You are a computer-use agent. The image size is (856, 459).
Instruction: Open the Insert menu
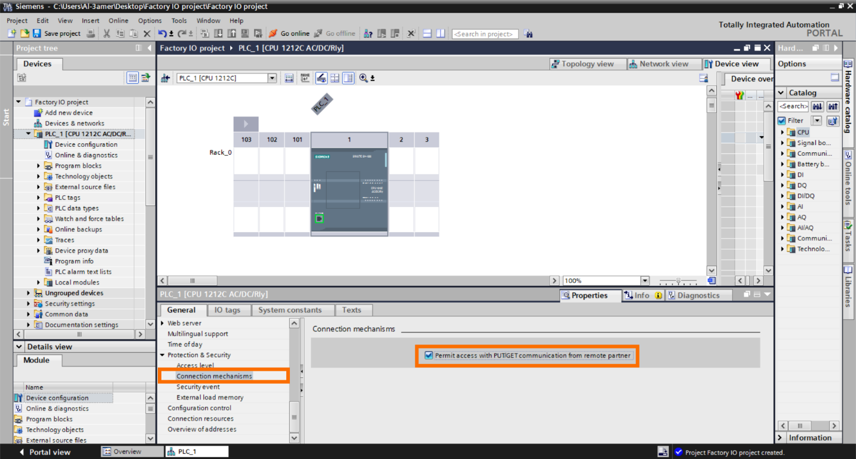[90, 20]
